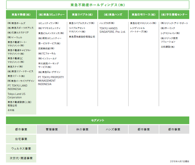Click the 2018年4月1日現在 date note
This screenshot has width=195, height=165.
[x=180, y=161]
